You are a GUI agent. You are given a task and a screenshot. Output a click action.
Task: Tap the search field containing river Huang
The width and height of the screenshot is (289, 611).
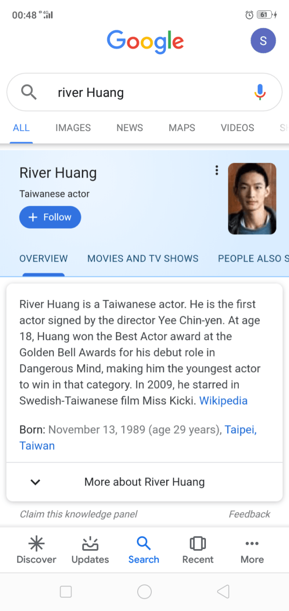(144, 93)
